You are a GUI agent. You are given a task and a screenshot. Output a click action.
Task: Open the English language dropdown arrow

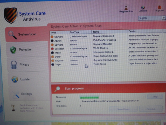coord(164,18)
